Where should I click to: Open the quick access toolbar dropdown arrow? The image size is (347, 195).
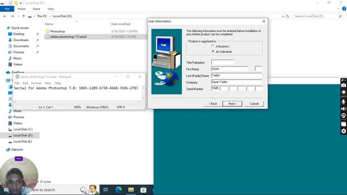point(21,3)
